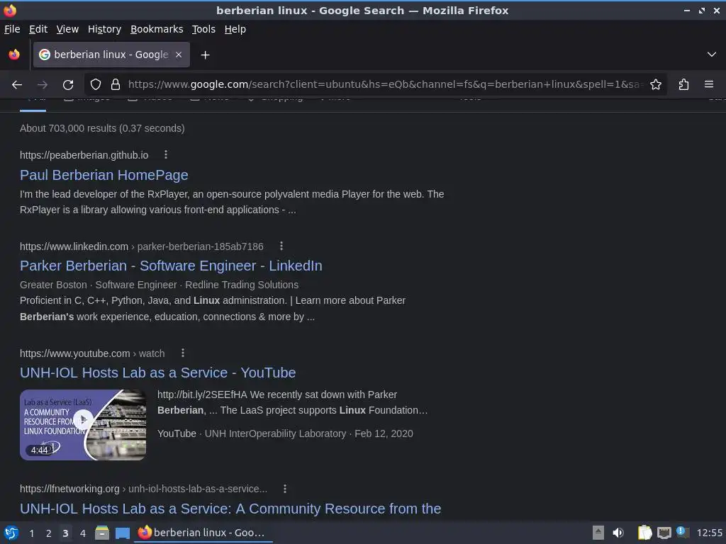This screenshot has width=726, height=544.
Task: Open the application launcher menu in taskbar
Action: (x=11, y=533)
